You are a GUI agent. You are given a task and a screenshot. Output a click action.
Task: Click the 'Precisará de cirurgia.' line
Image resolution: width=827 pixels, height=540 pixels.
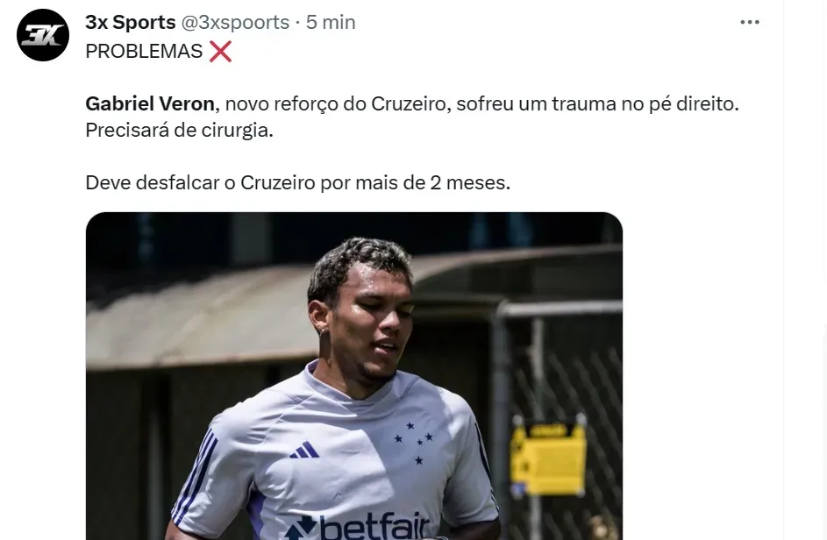[179, 131]
